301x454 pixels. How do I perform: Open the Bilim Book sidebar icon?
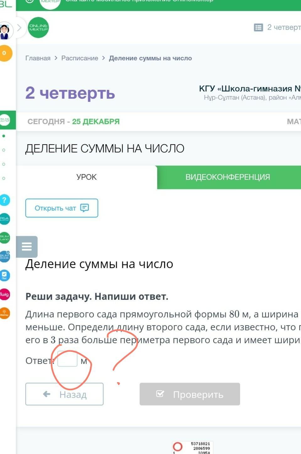pyautogui.click(x=4, y=257)
